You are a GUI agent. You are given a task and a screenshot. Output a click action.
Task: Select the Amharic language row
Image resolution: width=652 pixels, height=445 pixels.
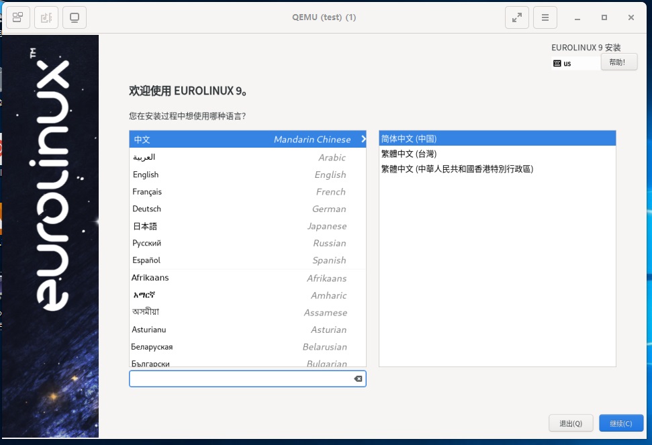248,295
